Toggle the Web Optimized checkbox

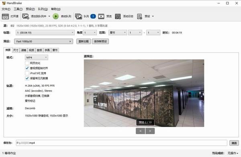27,63
